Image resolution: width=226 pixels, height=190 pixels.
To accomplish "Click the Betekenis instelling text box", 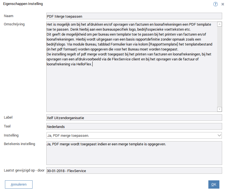I will coord(134,153).
